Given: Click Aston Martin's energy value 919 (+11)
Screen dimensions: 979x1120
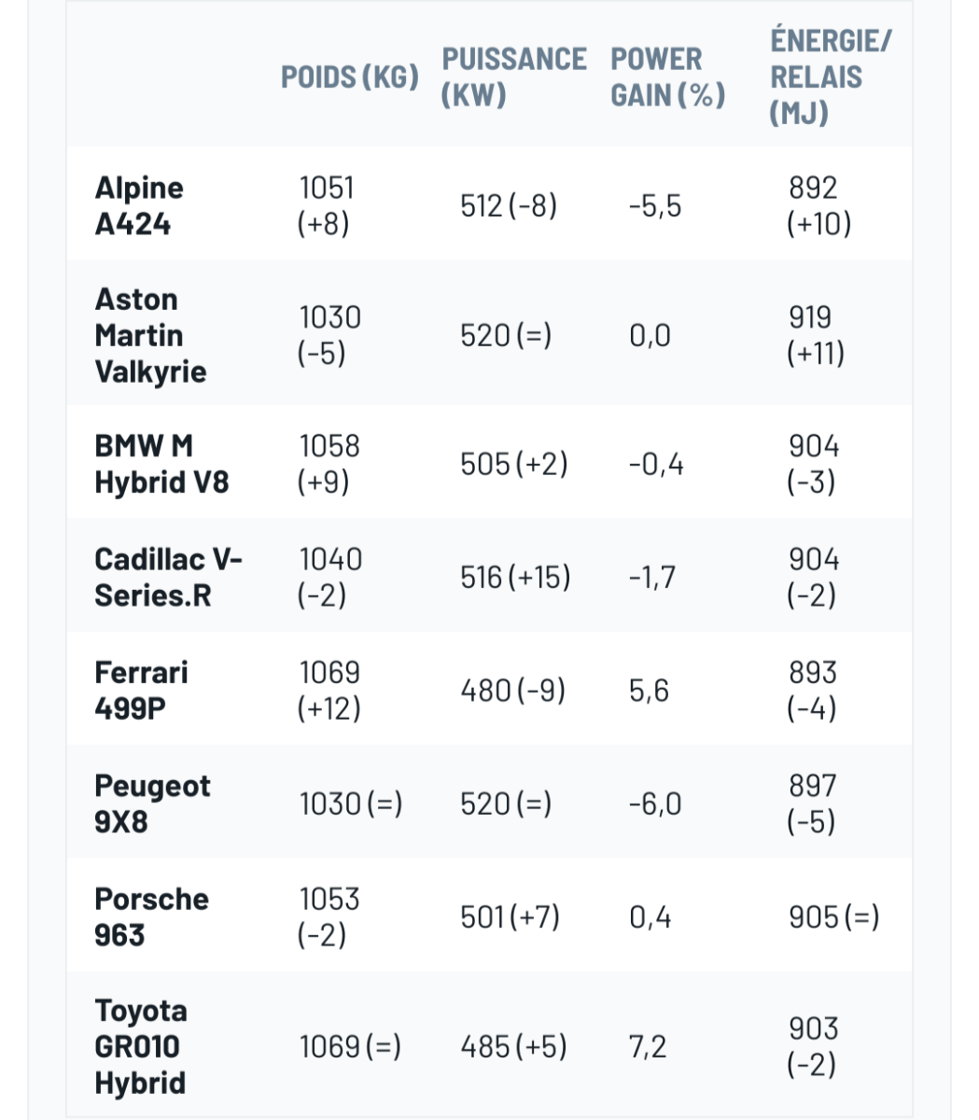Looking at the screenshot, I should [x=816, y=335].
